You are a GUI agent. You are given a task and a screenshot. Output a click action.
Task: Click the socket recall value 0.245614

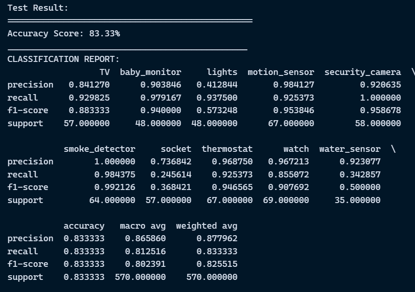(x=171, y=174)
